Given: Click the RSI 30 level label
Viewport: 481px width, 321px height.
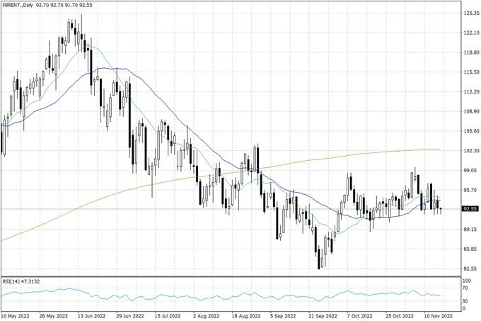Looking at the screenshot, I should 465,302.
